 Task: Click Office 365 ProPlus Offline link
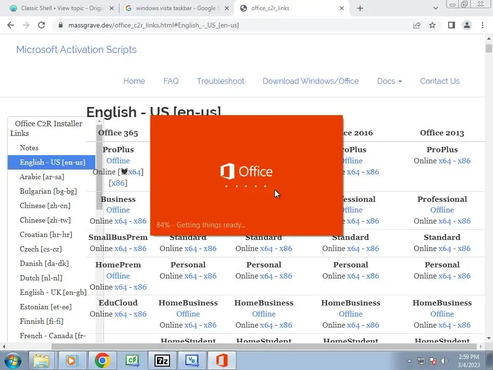118,161
